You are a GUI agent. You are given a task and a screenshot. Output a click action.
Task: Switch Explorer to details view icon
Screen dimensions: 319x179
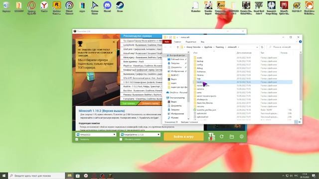296,122
